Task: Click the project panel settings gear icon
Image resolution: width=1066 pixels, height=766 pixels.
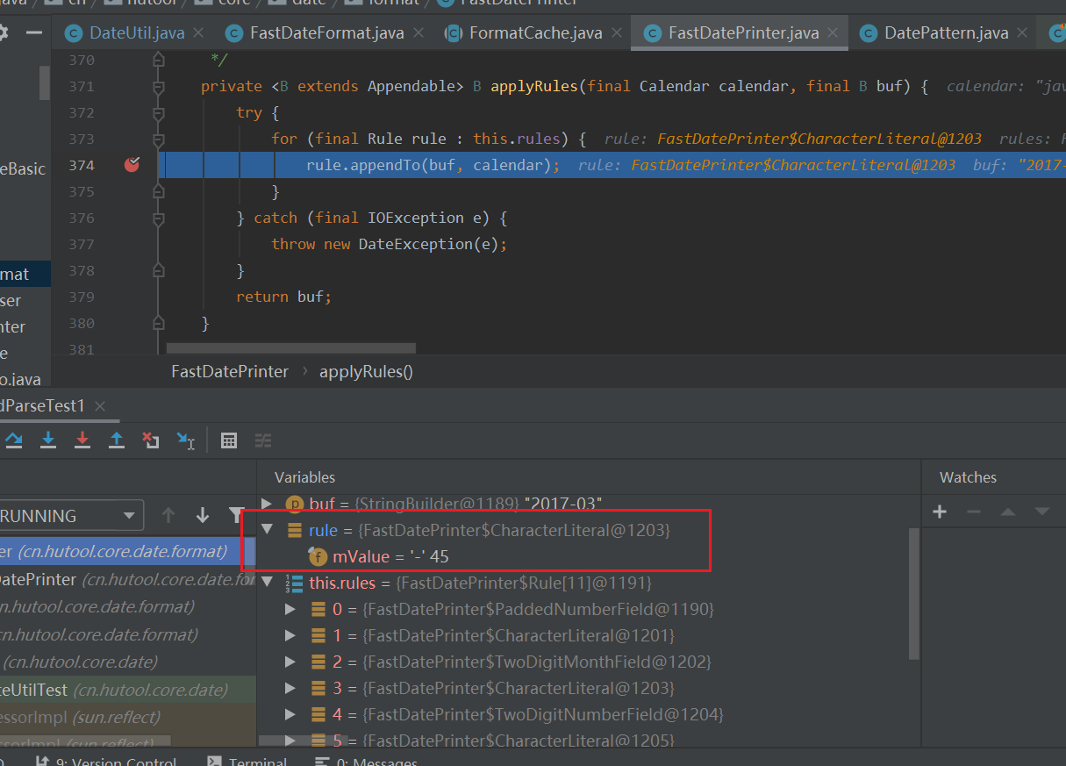Action: coord(4,32)
